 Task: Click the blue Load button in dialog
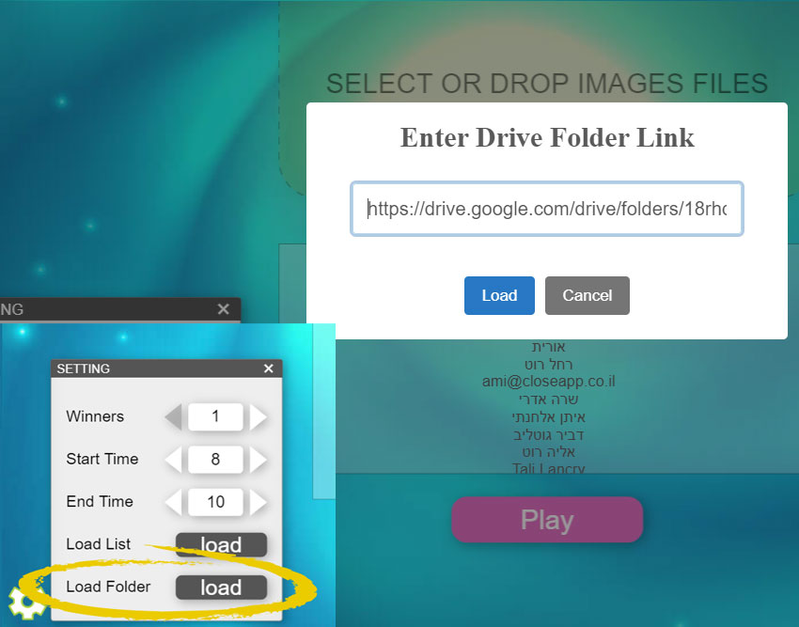click(499, 295)
